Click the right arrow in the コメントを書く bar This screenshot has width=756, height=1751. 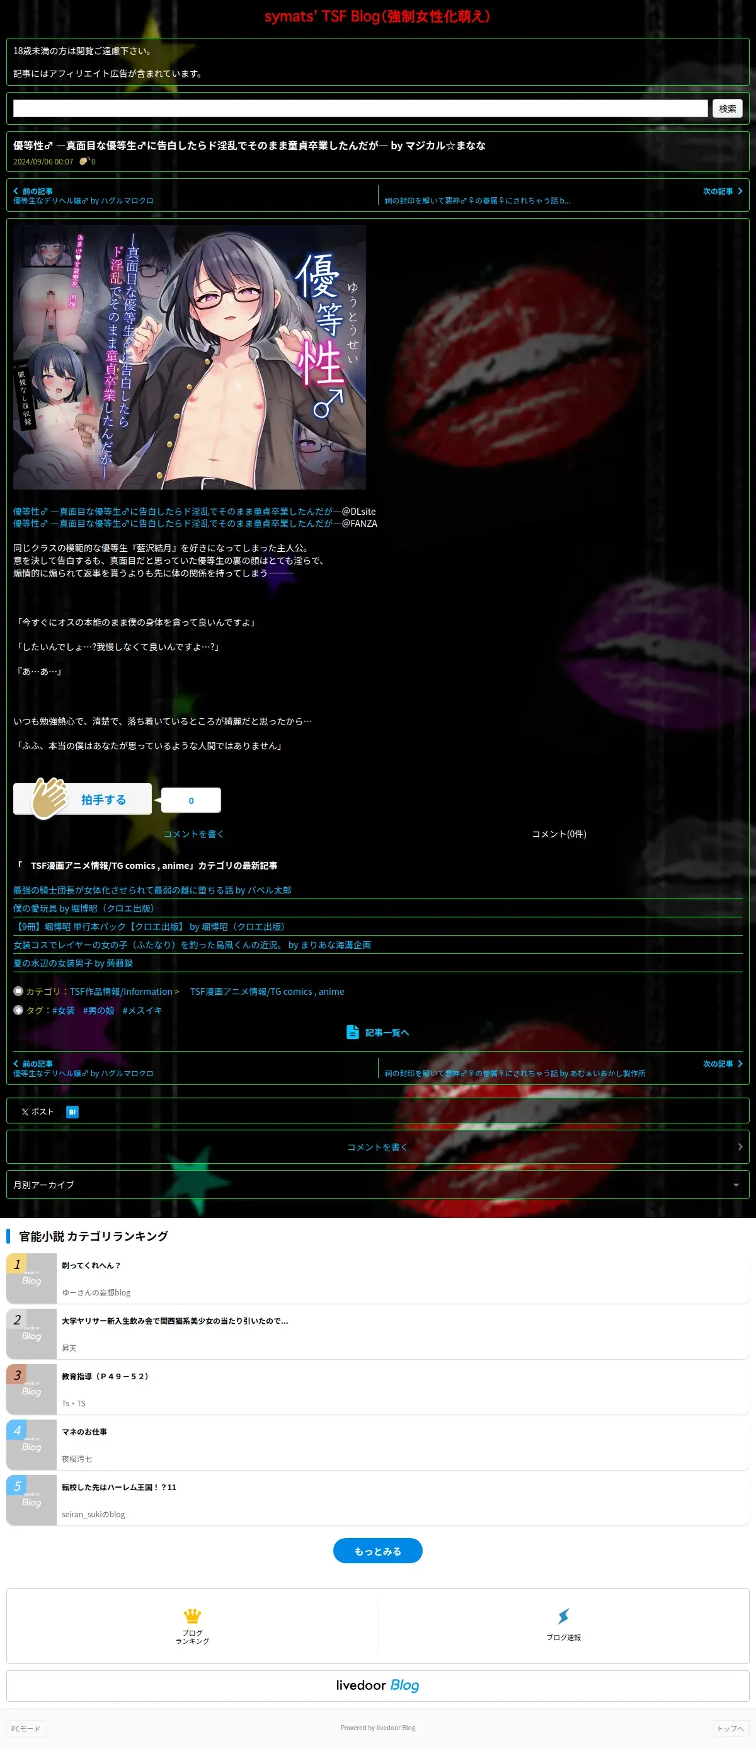[740, 1147]
